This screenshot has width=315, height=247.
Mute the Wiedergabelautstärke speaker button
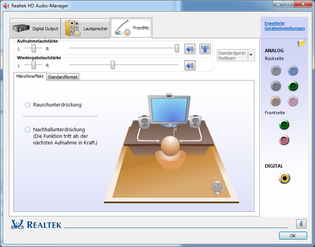click(190, 65)
